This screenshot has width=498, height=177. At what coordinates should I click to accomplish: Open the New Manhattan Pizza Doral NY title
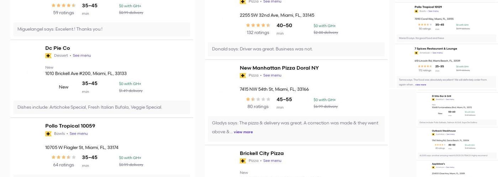[x=279, y=68]
